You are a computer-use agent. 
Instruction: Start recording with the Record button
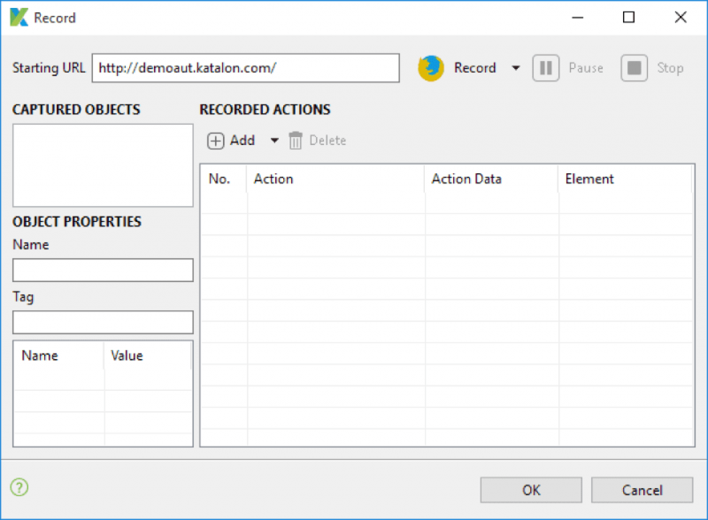473,67
